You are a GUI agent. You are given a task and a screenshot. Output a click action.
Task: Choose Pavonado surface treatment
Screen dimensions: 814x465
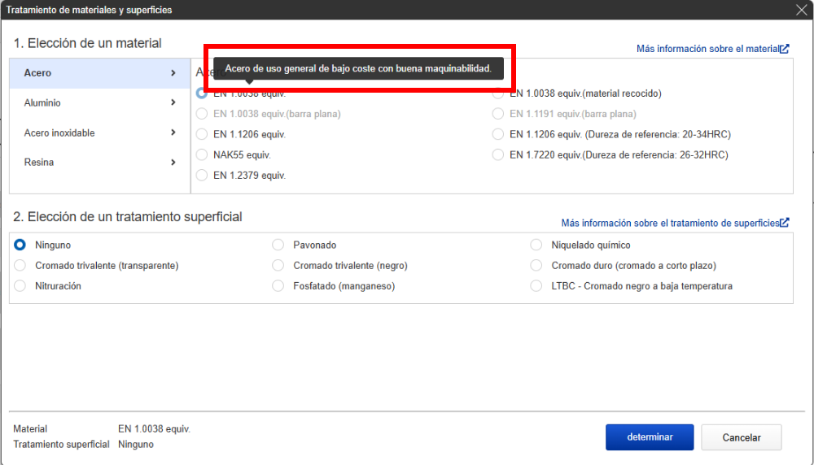coord(278,245)
